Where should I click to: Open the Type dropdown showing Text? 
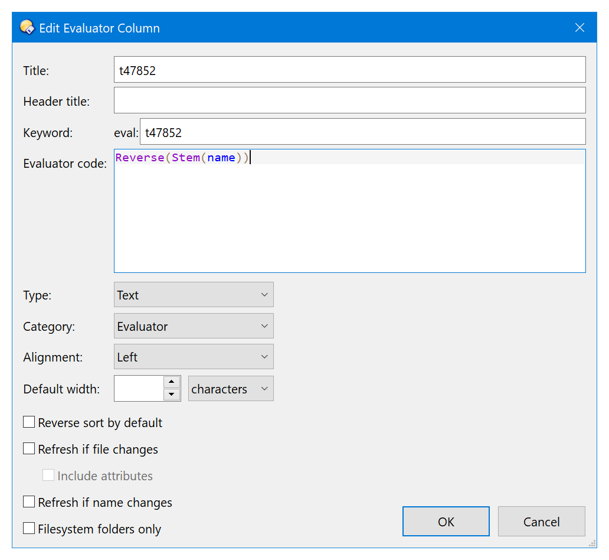tap(194, 295)
